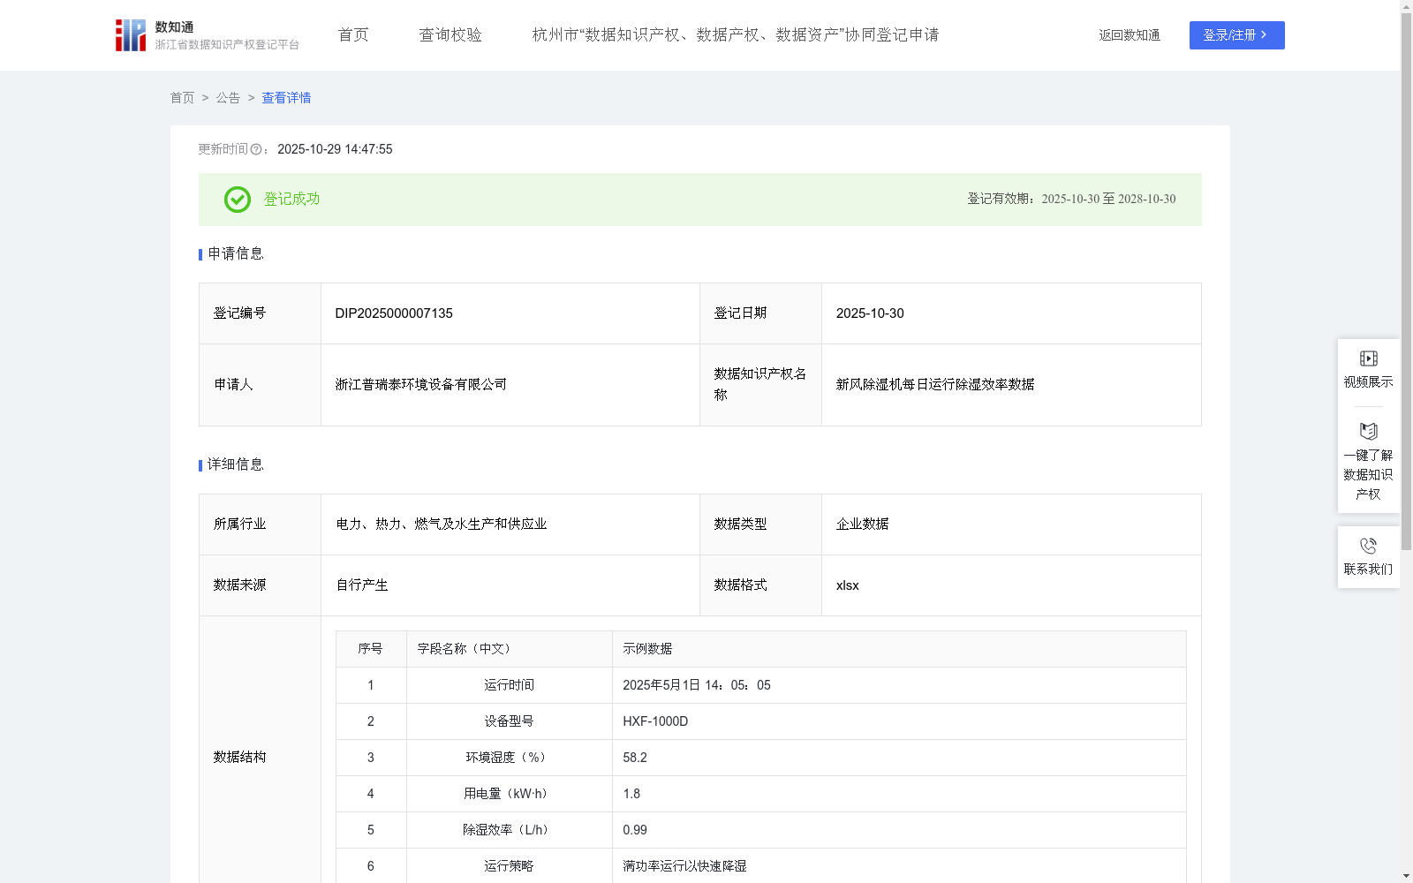Viewport: 1413px width, 883px height.
Task: Select xlsx data format value
Action: tap(847, 585)
